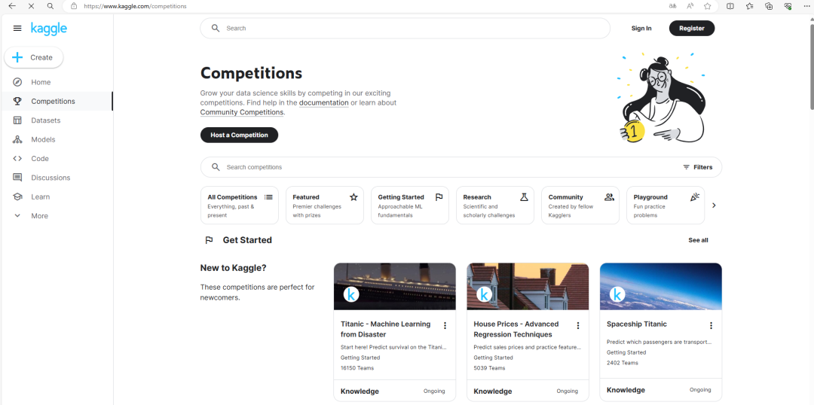Image resolution: width=814 pixels, height=405 pixels.
Task: Click the browser collections icon
Action: [x=770, y=6]
